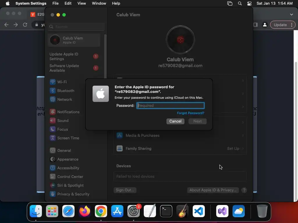Open System Settings Dock icon with badge

click(x=134, y=211)
